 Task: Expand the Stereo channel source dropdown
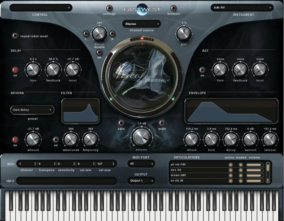click(x=141, y=24)
